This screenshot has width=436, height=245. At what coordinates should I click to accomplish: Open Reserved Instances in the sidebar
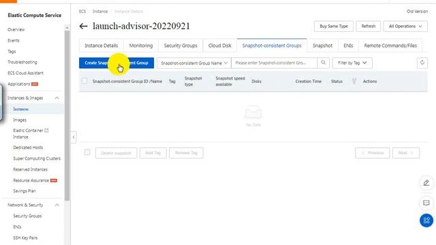pos(30,169)
